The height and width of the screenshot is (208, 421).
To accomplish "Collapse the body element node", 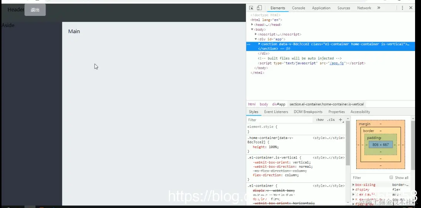I will pyautogui.click(x=252, y=30).
